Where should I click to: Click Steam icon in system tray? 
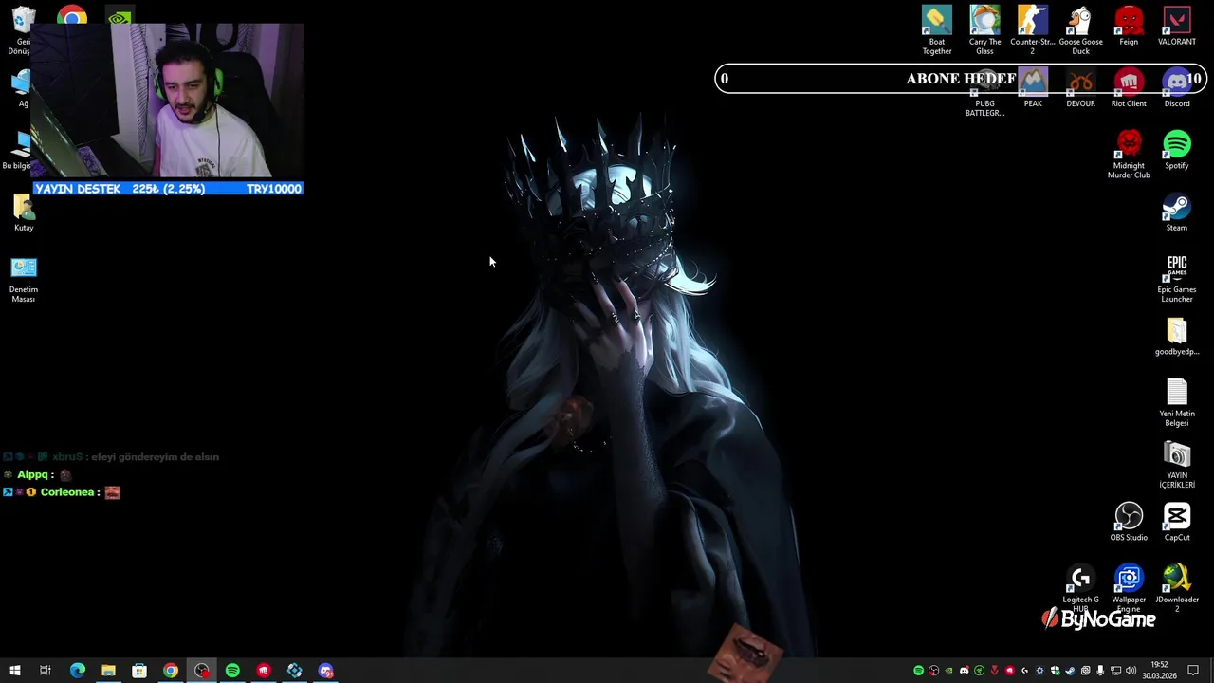(x=1070, y=671)
